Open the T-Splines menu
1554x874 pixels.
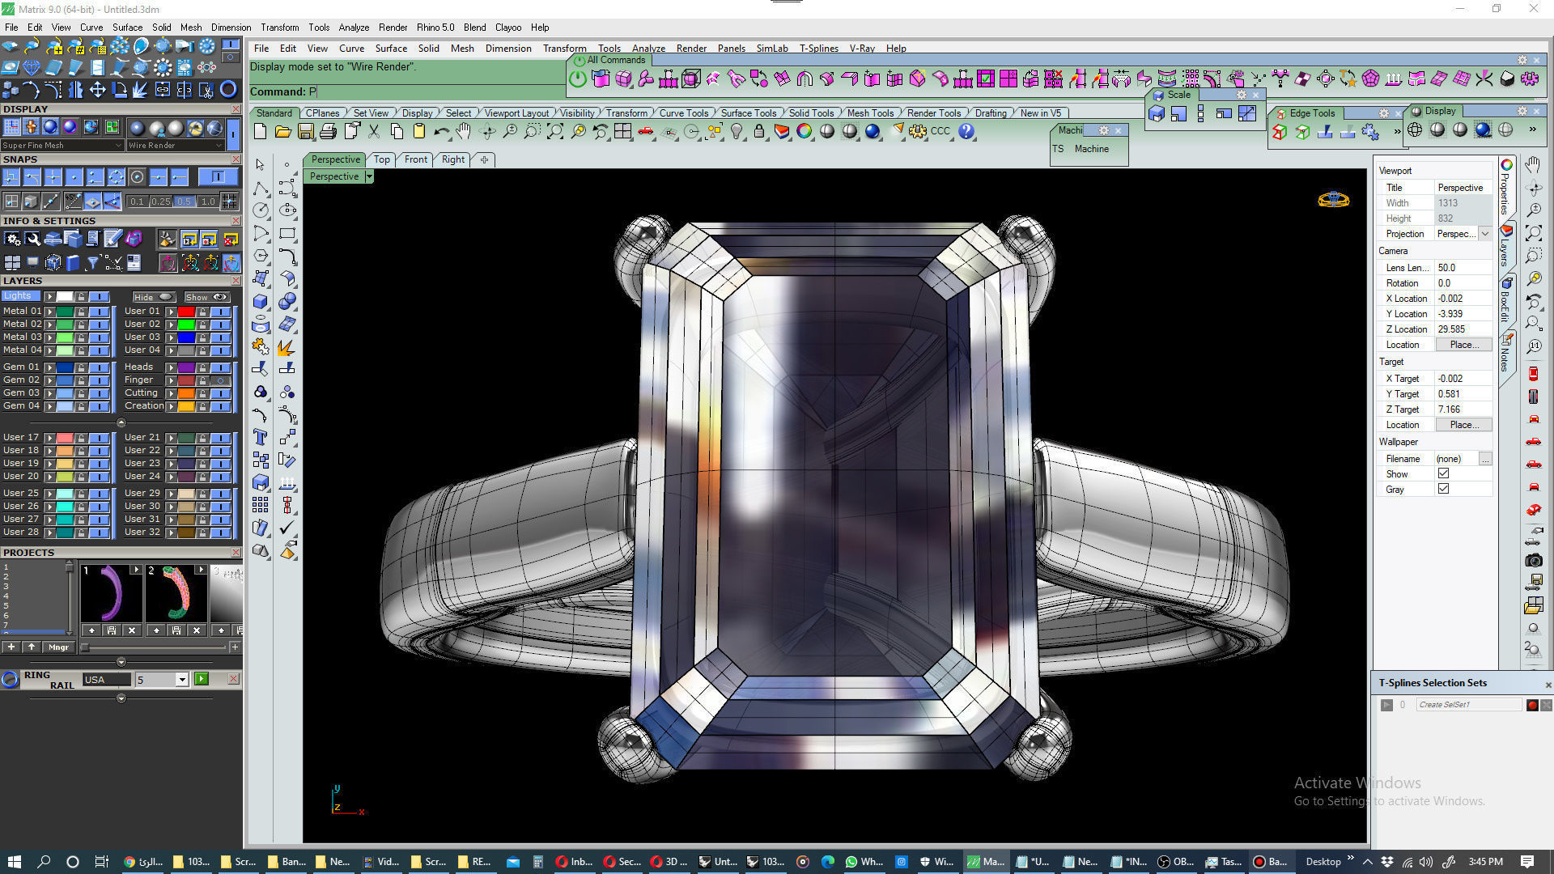[818, 49]
